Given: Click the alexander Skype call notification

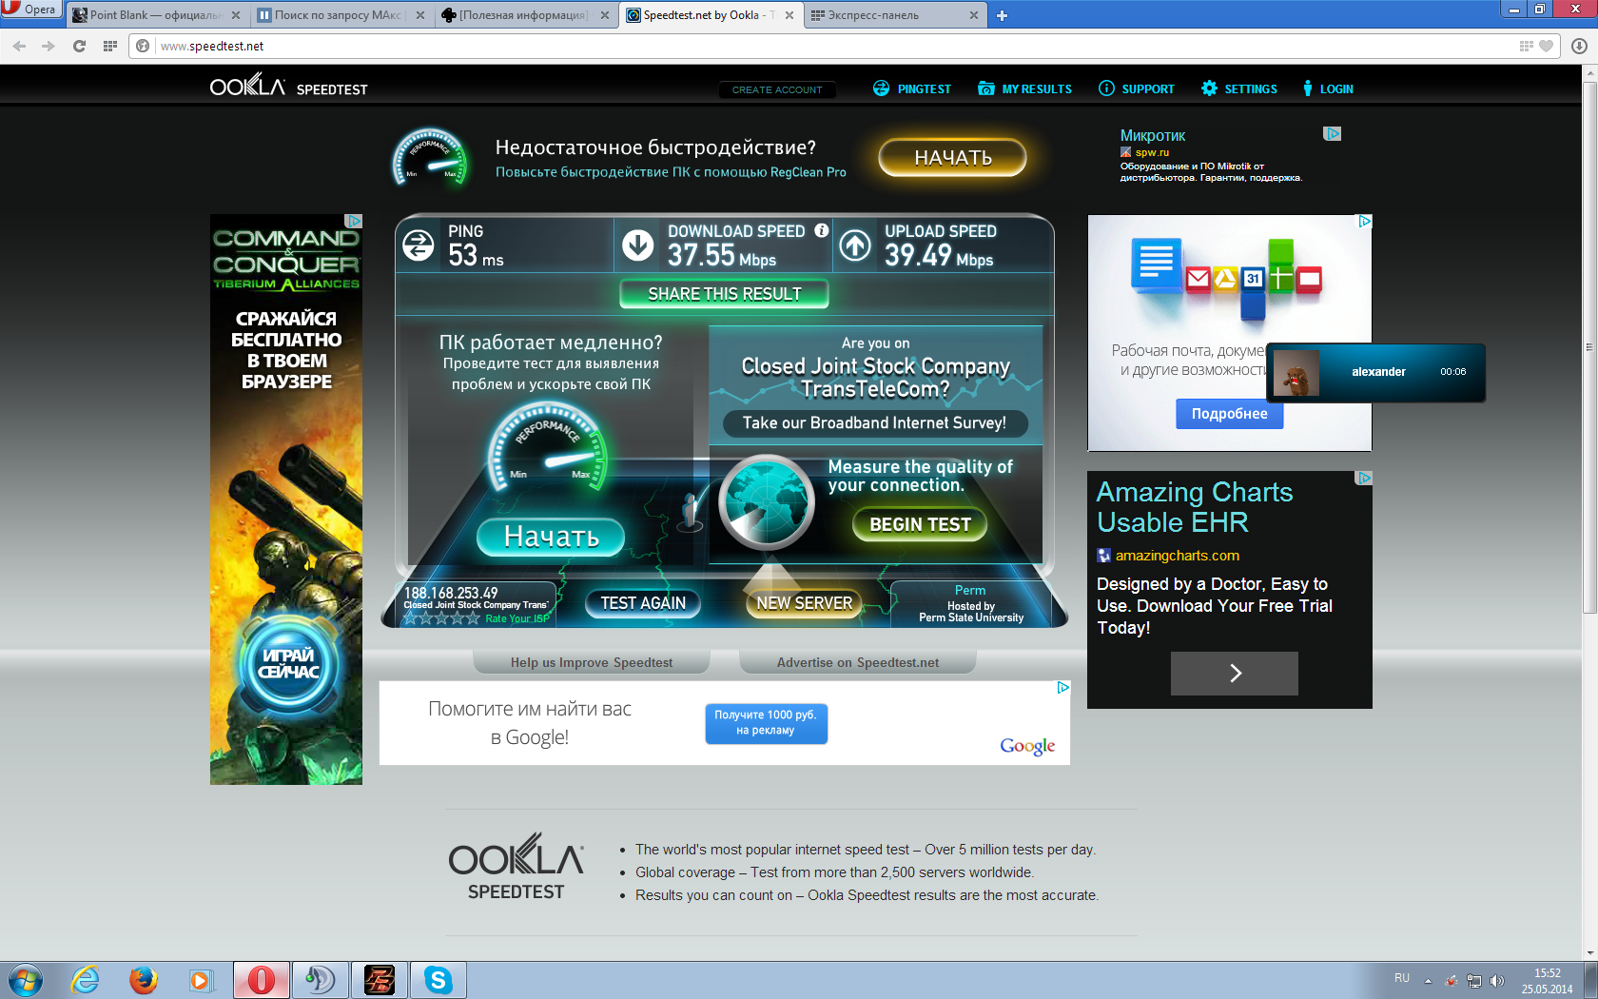Looking at the screenshot, I should [x=1375, y=372].
